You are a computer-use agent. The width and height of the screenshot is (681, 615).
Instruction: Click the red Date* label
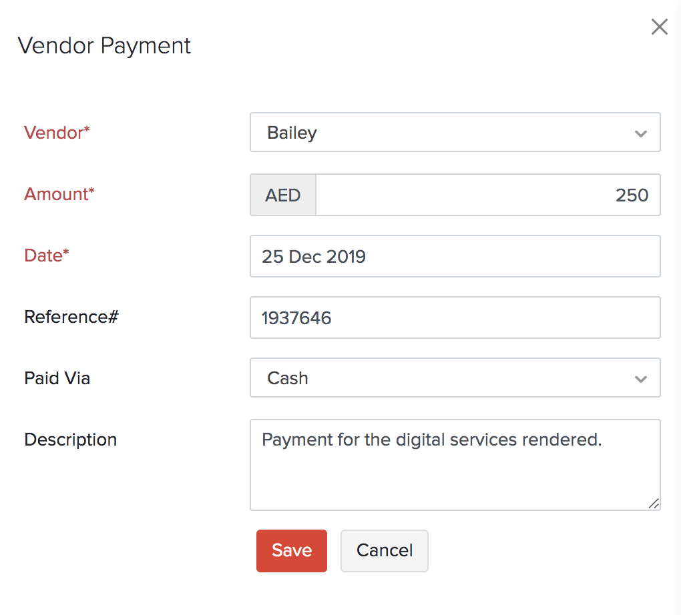coord(47,255)
